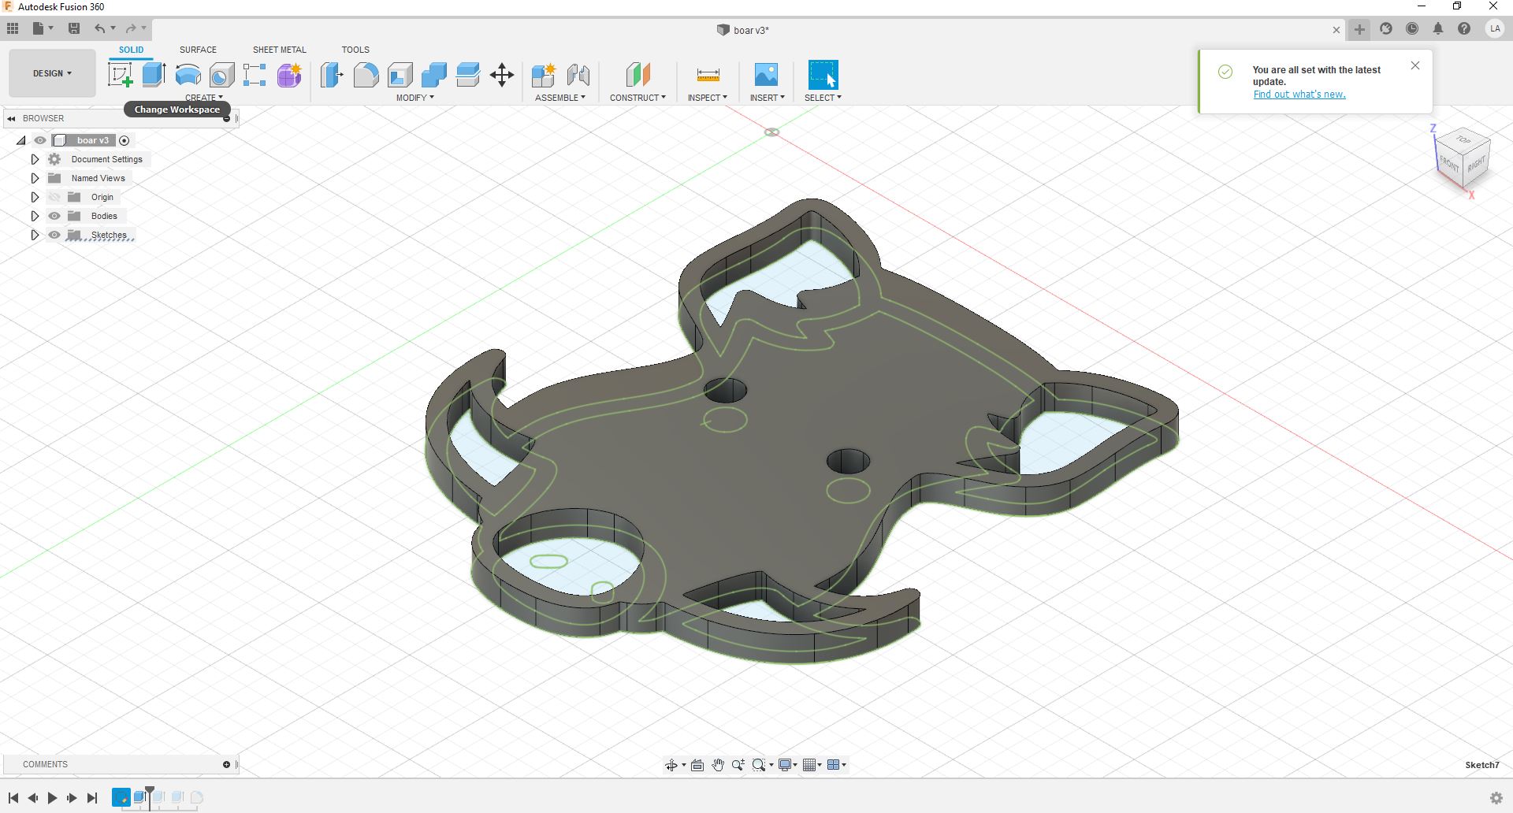Add a new design tab
The image size is (1513, 813).
pos(1359,29)
